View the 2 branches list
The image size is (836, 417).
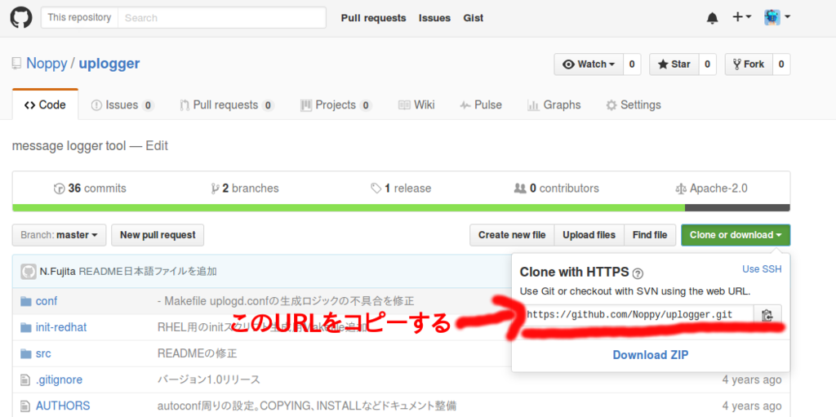click(245, 189)
